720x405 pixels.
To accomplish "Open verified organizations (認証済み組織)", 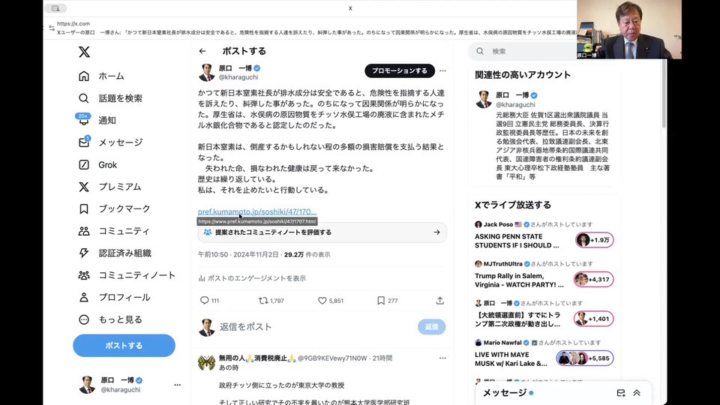I will click(115, 253).
